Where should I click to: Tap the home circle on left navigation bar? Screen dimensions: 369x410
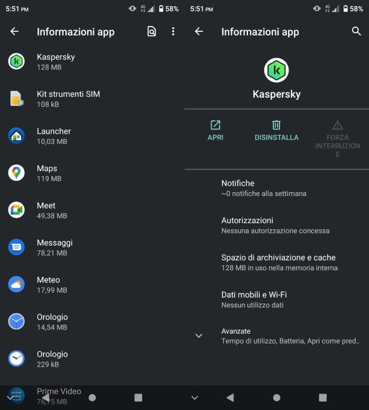(x=92, y=398)
